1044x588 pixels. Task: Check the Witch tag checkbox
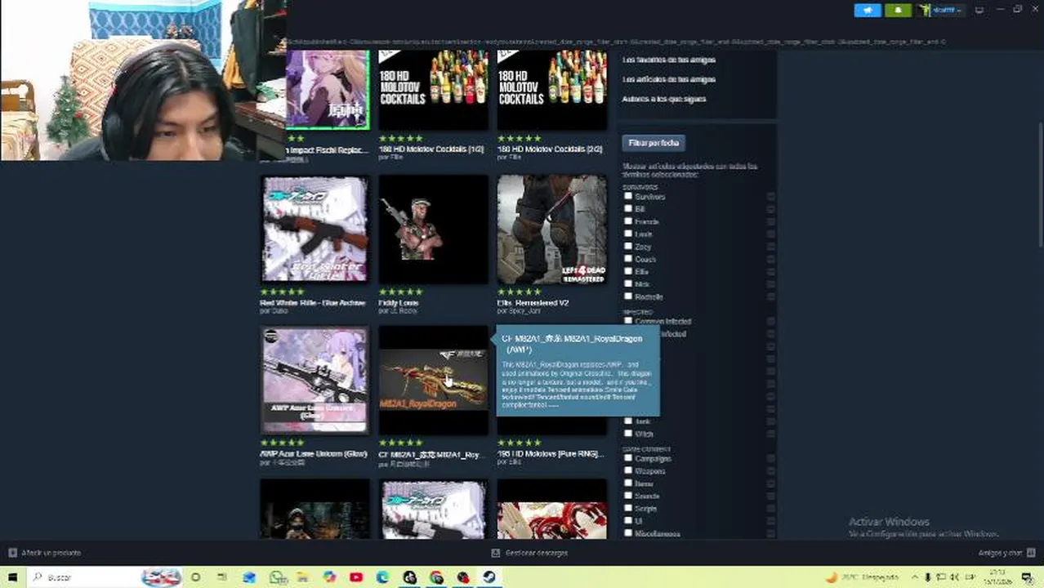(628, 434)
